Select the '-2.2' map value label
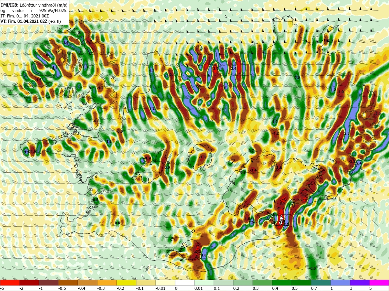This screenshot has width=389, height=291. tap(352, 161)
